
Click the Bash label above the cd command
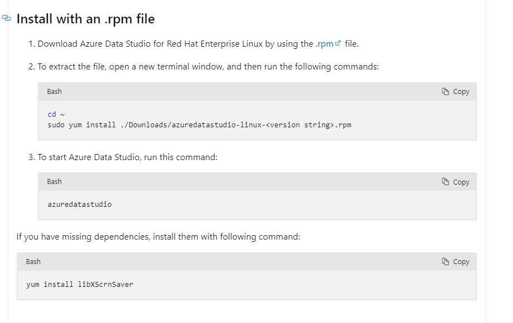coord(54,91)
